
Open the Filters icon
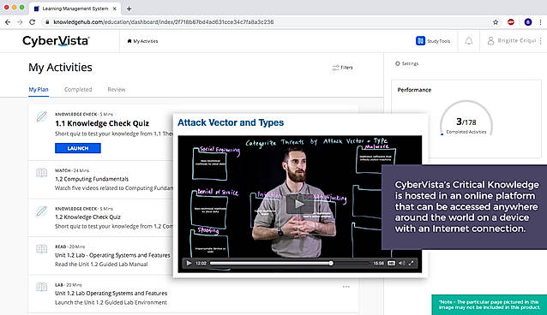(x=335, y=68)
